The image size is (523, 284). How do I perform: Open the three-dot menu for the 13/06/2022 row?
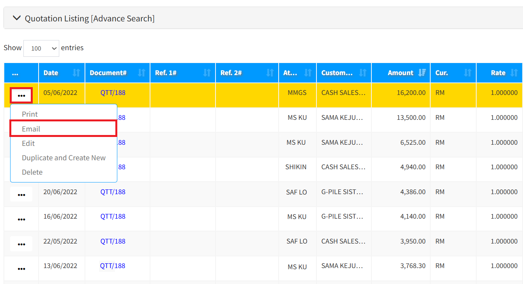21,268
